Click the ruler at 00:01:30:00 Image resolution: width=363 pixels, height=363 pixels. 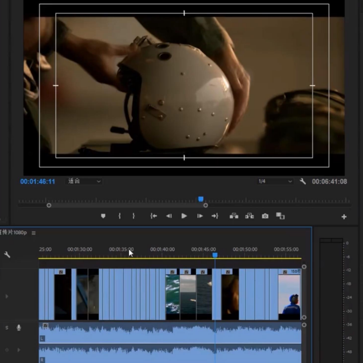[x=79, y=249]
